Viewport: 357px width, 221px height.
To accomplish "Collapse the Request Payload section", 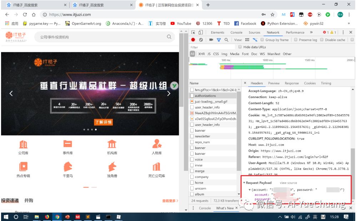I will (244, 183).
